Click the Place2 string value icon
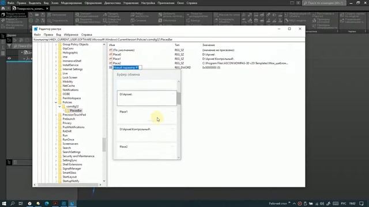Viewport: 369px width, 207px height. 111,63
